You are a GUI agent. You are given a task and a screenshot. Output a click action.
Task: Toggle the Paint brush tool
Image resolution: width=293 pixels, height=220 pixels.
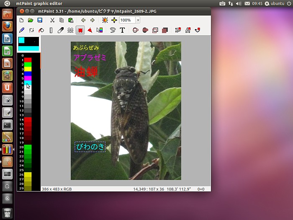click(x=22, y=30)
